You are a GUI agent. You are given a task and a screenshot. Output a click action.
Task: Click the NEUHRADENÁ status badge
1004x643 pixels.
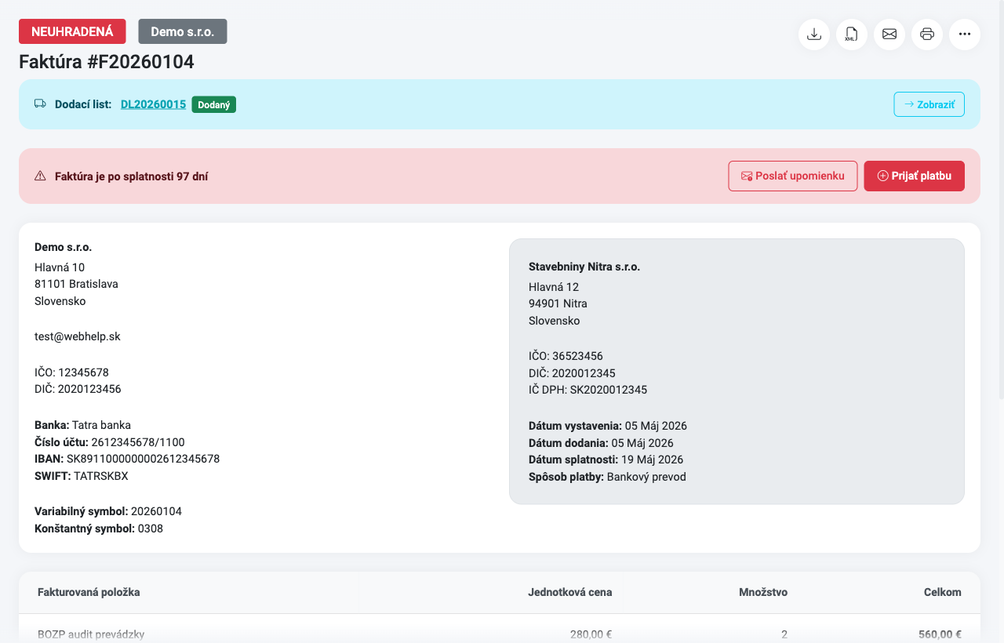click(72, 31)
